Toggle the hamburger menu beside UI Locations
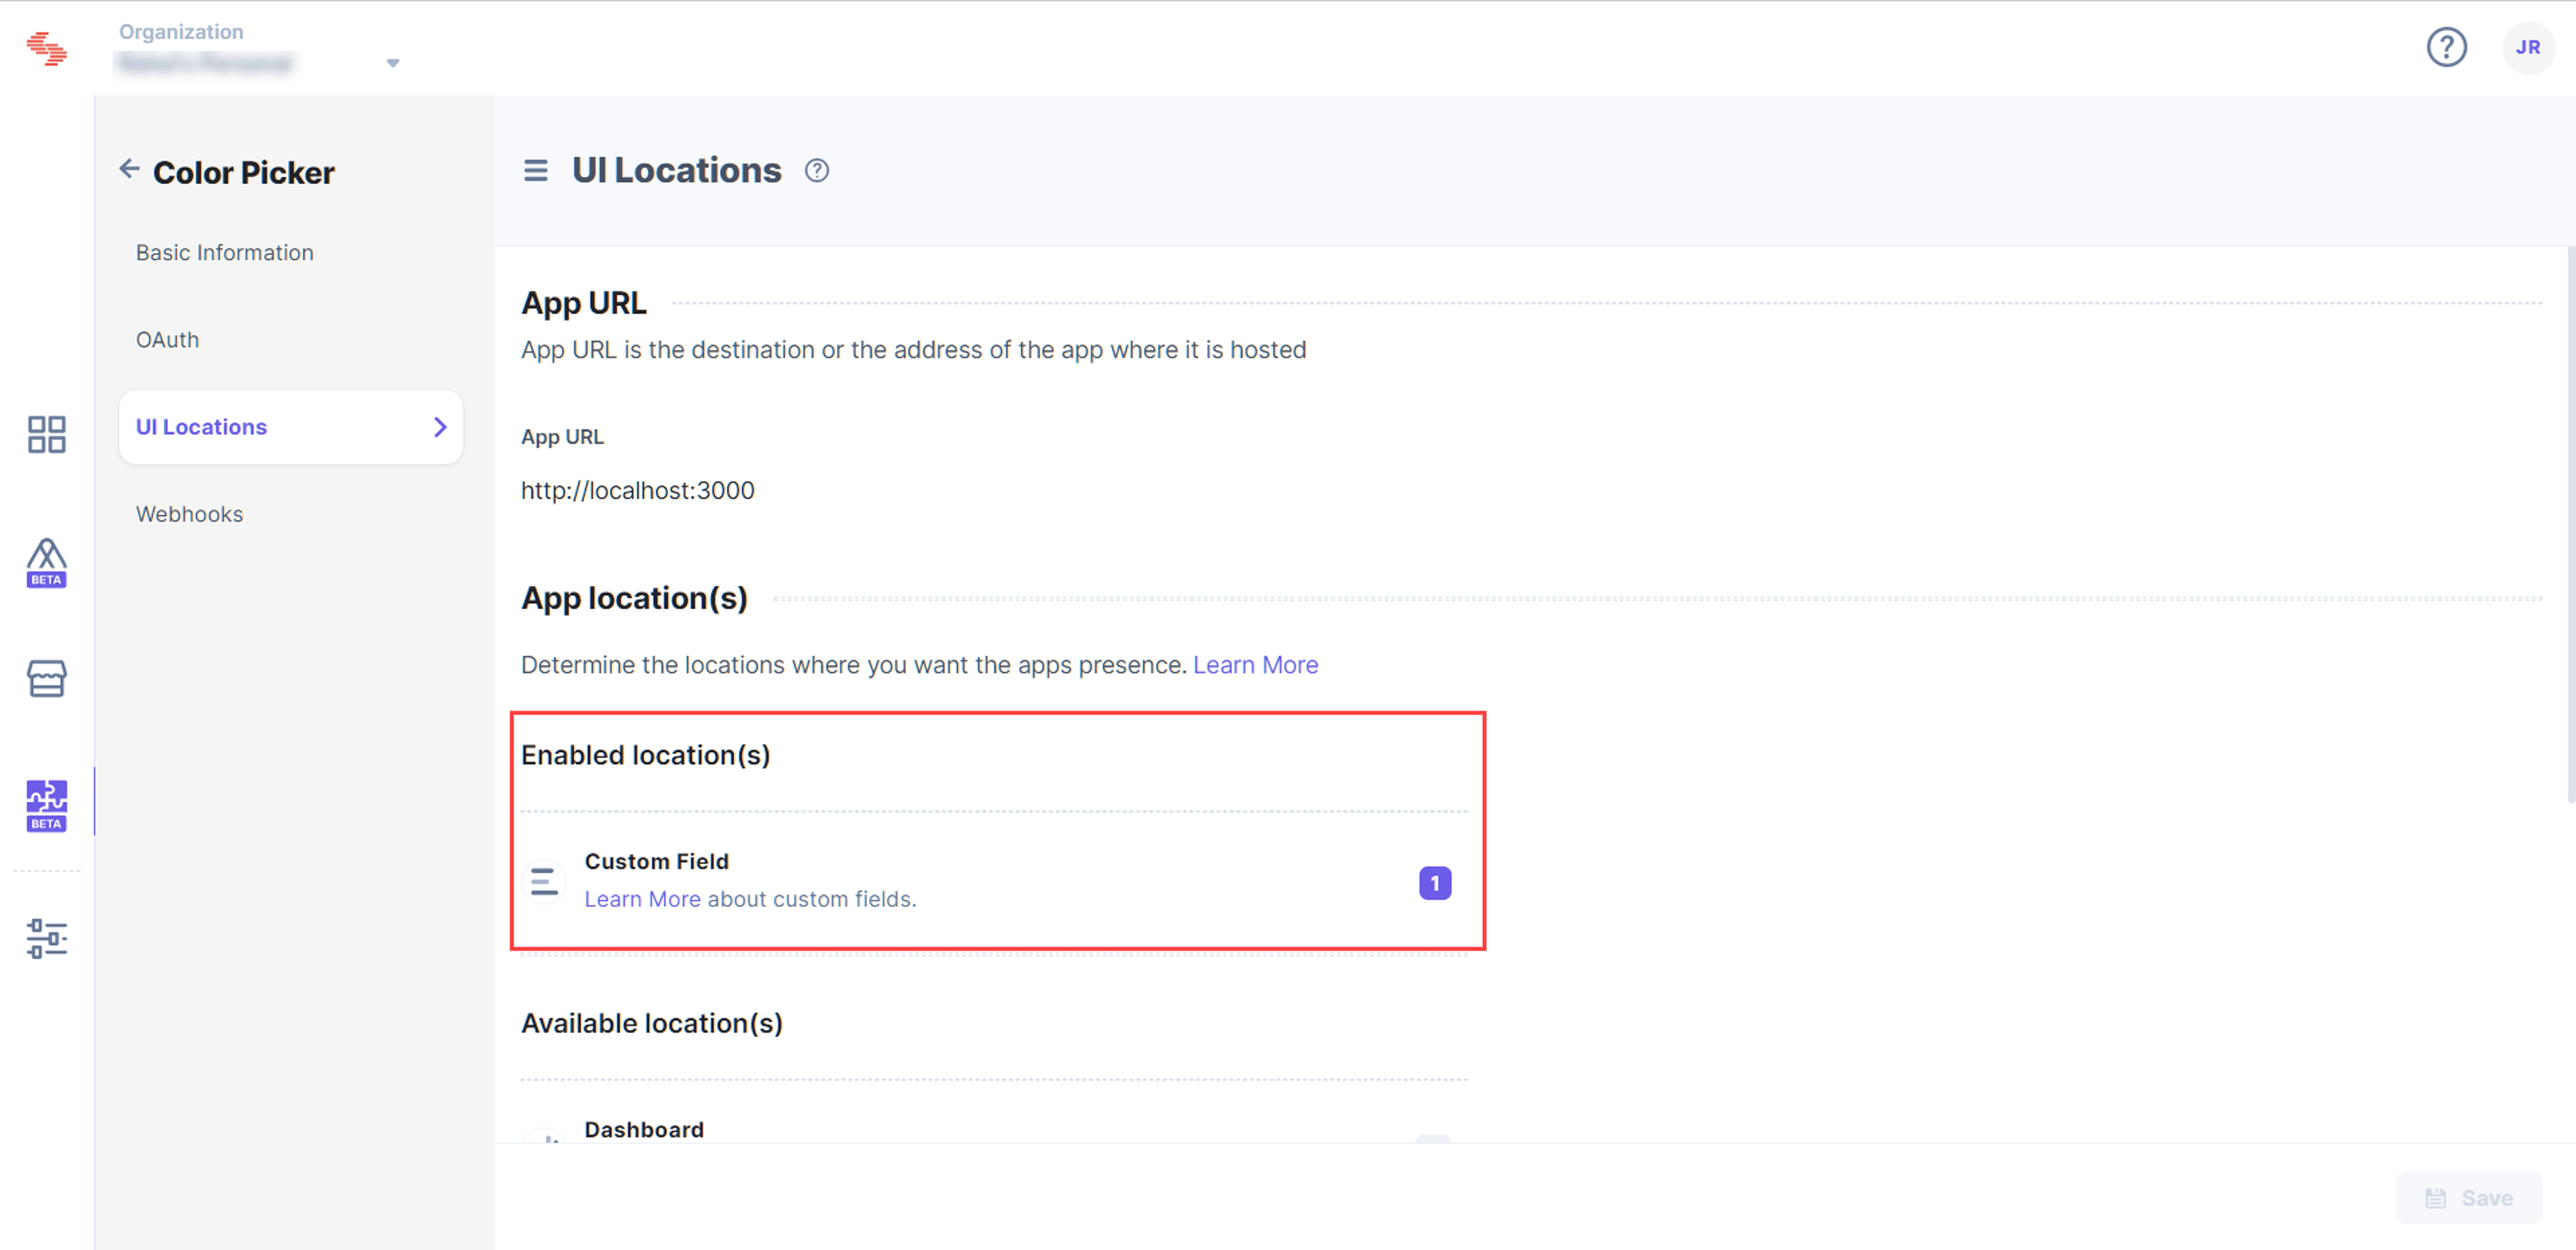2576x1250 pixels. tap(536, 171)
